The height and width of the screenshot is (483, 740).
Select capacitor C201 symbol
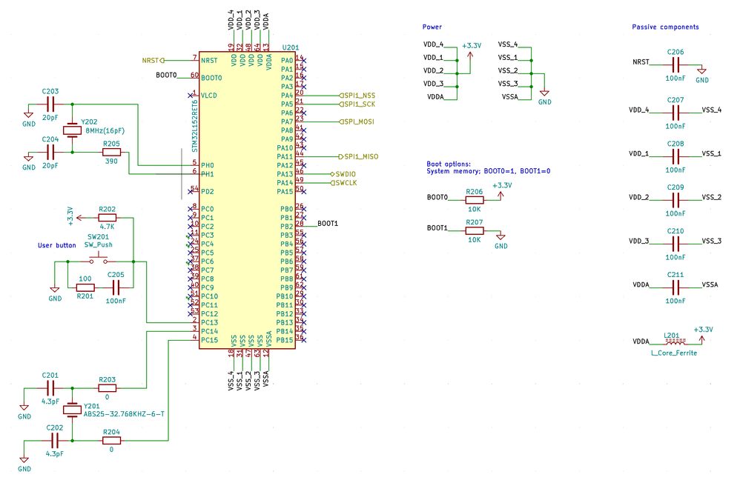pyautogui.click(x=50, y=388)
